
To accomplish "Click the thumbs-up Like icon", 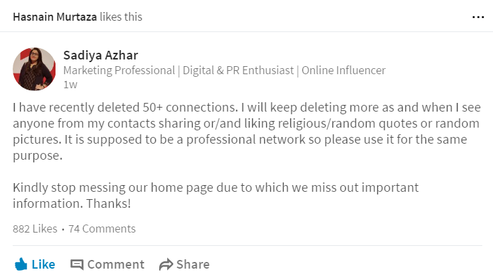I will 21,264.
